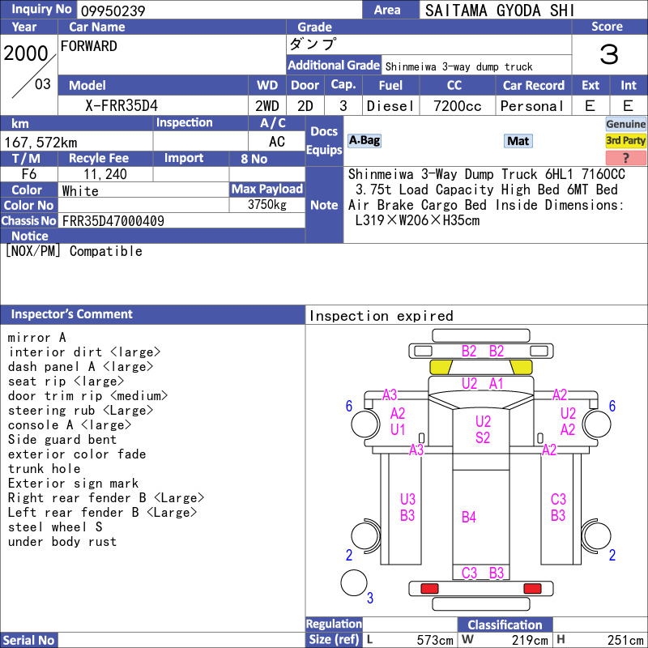Click the rear wheel on the diagram's left side

(365, 535)
